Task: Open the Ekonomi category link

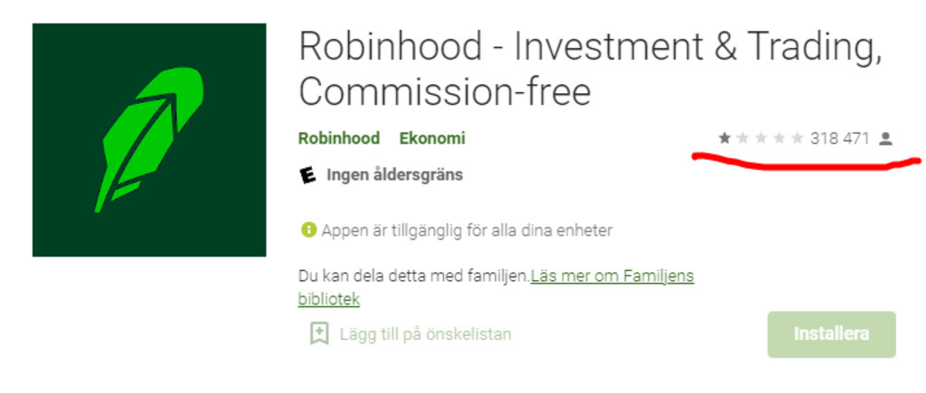Action: (432, 139)
